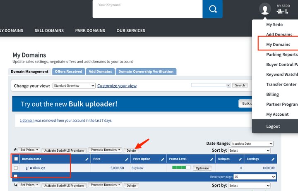Viewport: 298px width, 191px height.
Task: Open the Standard Overview view dropdown
Action: click(74, 86)
